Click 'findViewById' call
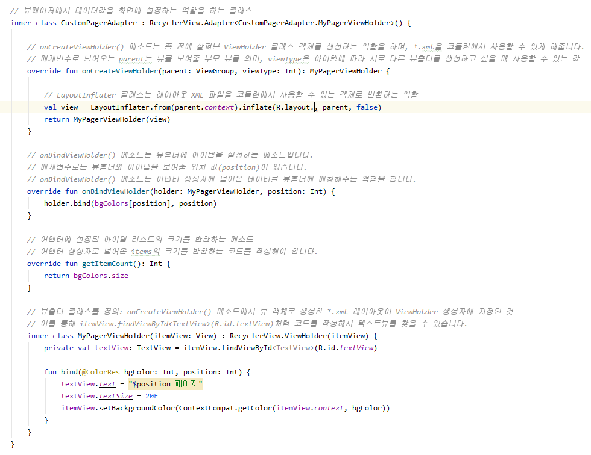 point(246,348)
